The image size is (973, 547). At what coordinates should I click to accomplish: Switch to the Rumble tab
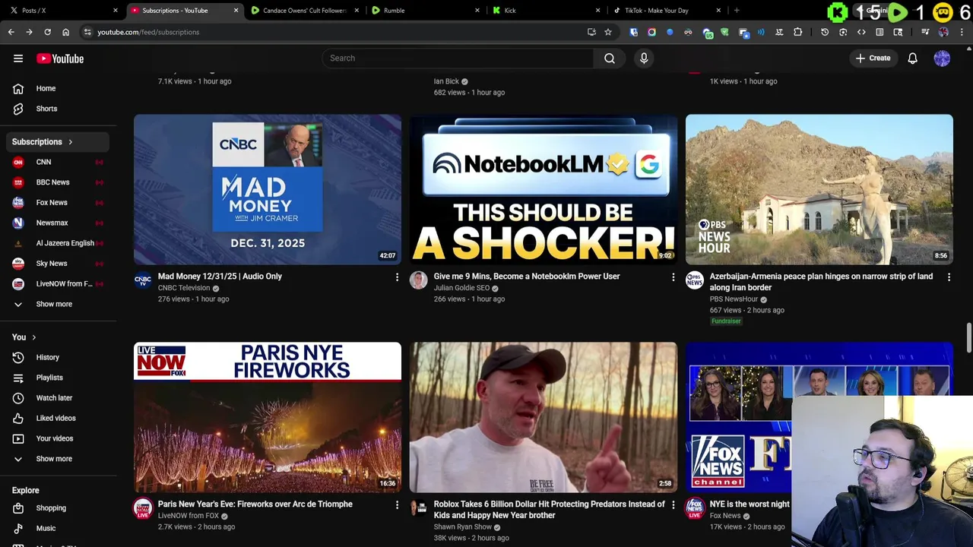point(426,11)
